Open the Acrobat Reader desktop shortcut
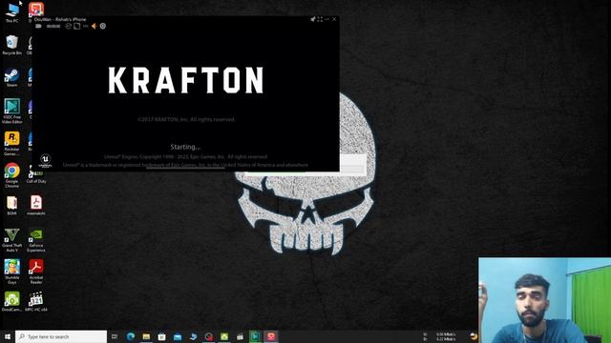Viewport: 611px width, 343px height. tap(36, 272)
